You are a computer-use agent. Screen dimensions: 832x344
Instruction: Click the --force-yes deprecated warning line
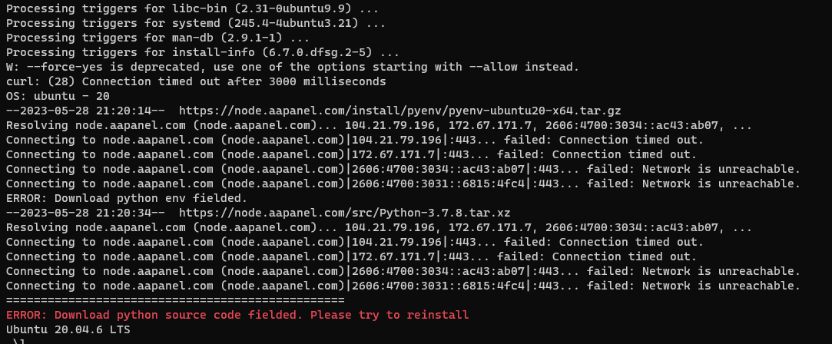(292, 67)
